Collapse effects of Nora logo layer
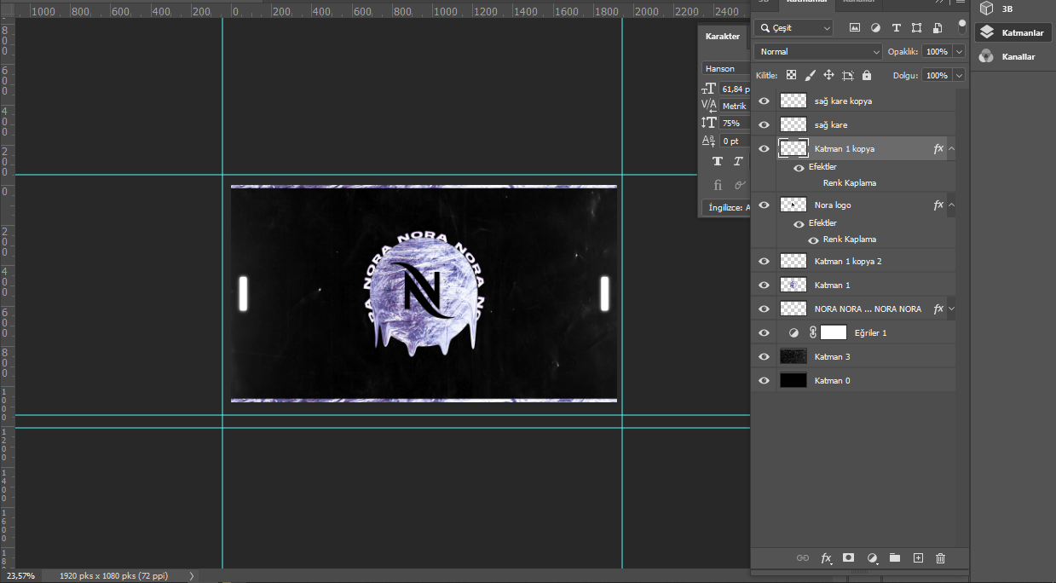The image size is (1056, 583). coord(951,205)
